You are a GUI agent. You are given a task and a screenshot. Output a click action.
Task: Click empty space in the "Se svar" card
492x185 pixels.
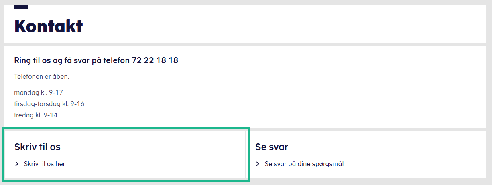[401, 156]
